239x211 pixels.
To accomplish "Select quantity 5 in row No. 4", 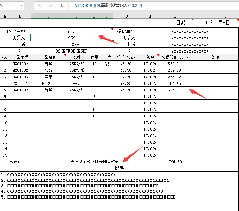I will click(x=95, y=84).
